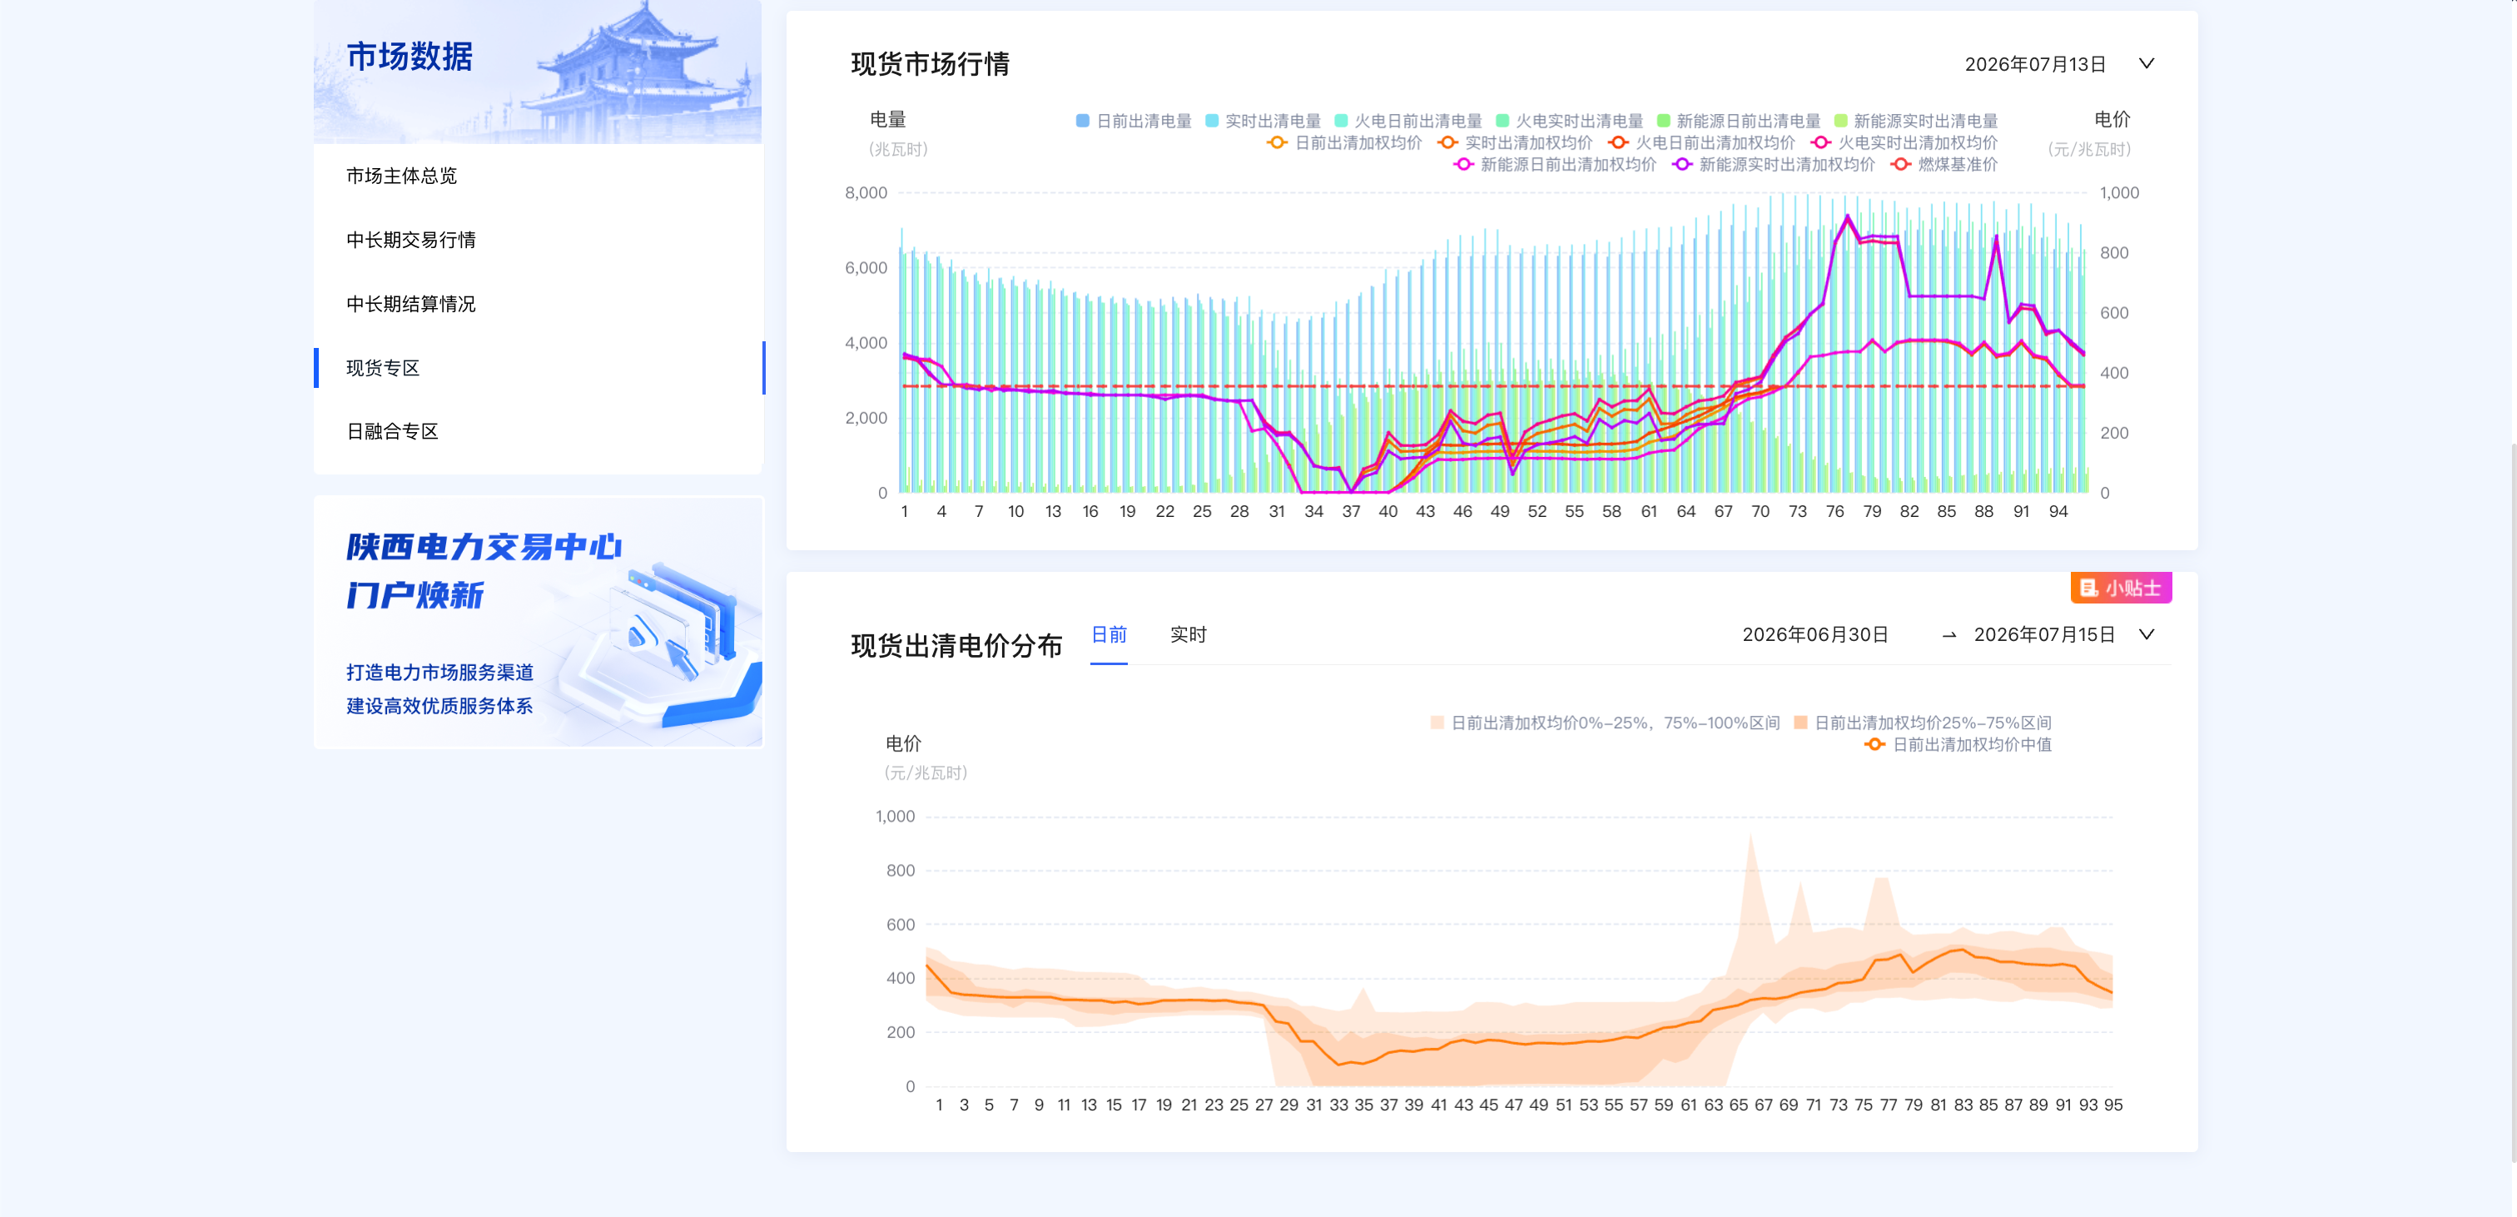Screen dimensions: 2517x1217
Task: Switch to 实时 tab
Action: (x=1188, y=635)
